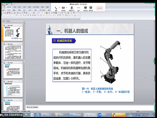Click the three-dot More icon in meeting bar
The height and width of the screenshot is (118, 157).
coord(78,8)
